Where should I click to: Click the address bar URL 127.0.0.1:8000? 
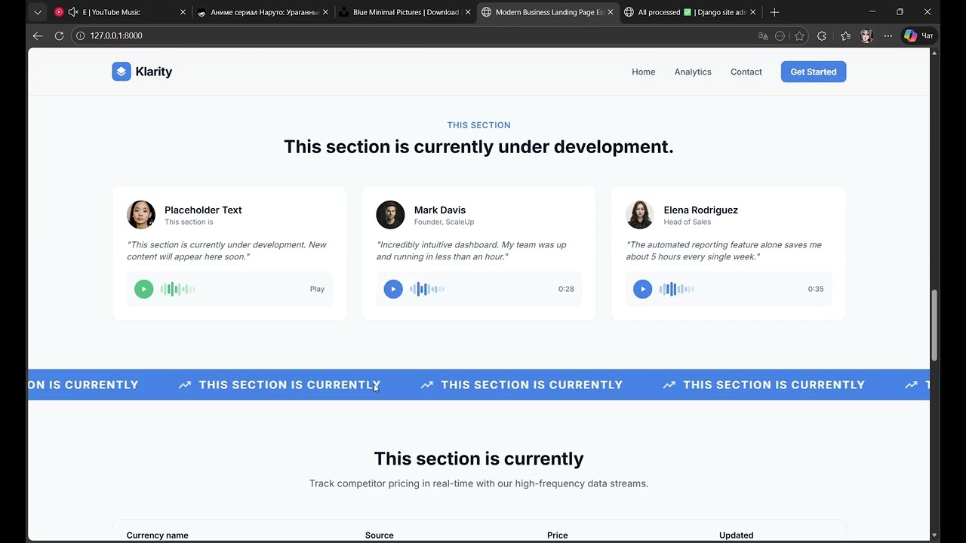116,35
